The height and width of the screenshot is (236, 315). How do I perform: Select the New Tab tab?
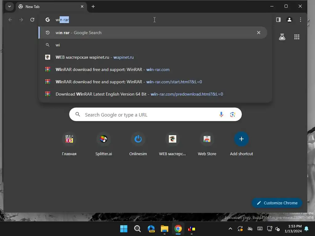coord(51,7)
